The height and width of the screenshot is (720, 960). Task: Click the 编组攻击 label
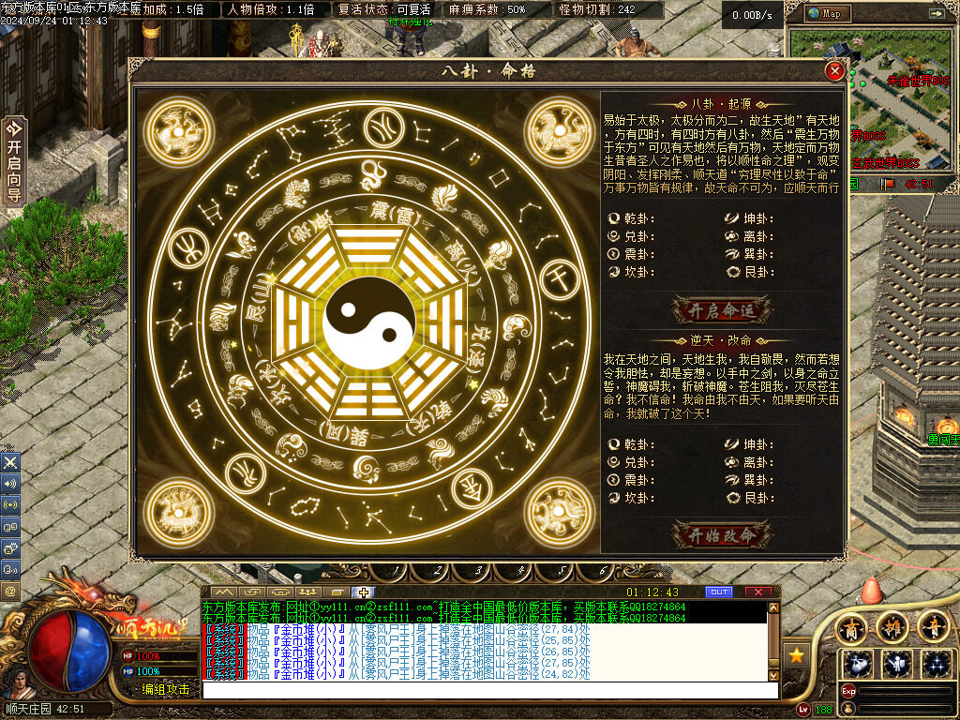click(x=165, y=689)
